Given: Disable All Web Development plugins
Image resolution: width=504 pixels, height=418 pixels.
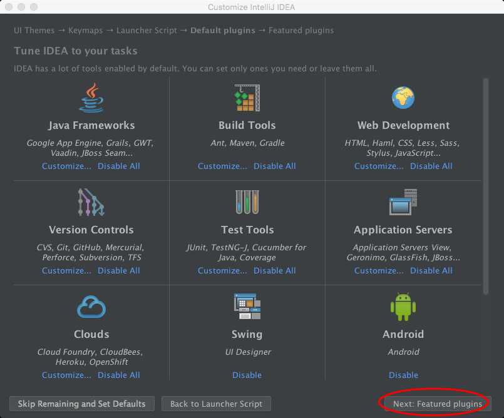Looking at the screenshot, I should coord(431,166).
